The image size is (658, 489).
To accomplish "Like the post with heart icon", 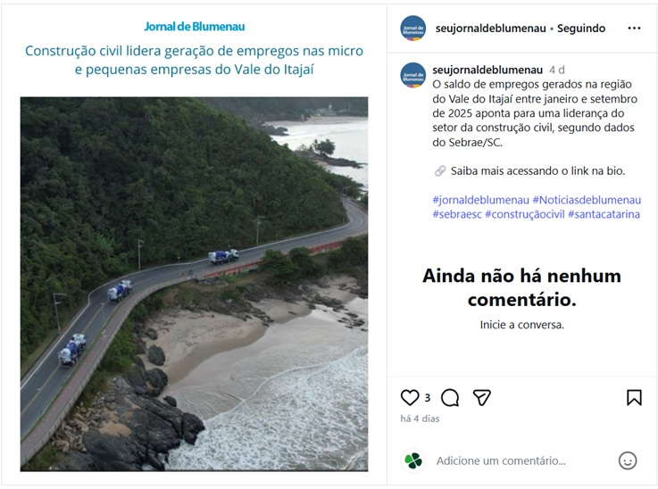I will tap(410, 397).
